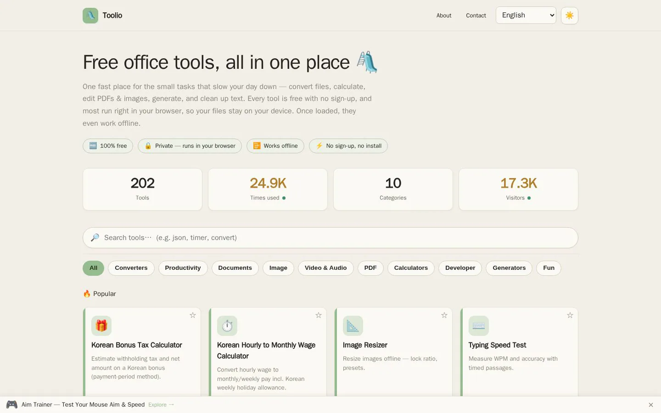Filter by Documents category
661x413 pixels.
tap(235, 268)
